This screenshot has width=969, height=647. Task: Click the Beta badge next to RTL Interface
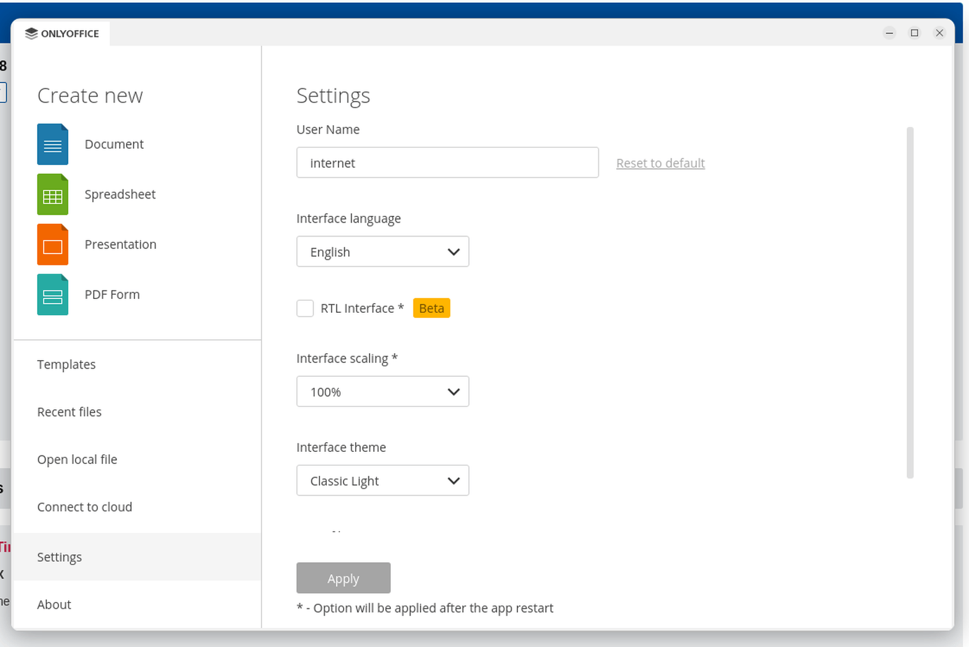point(431,308)
